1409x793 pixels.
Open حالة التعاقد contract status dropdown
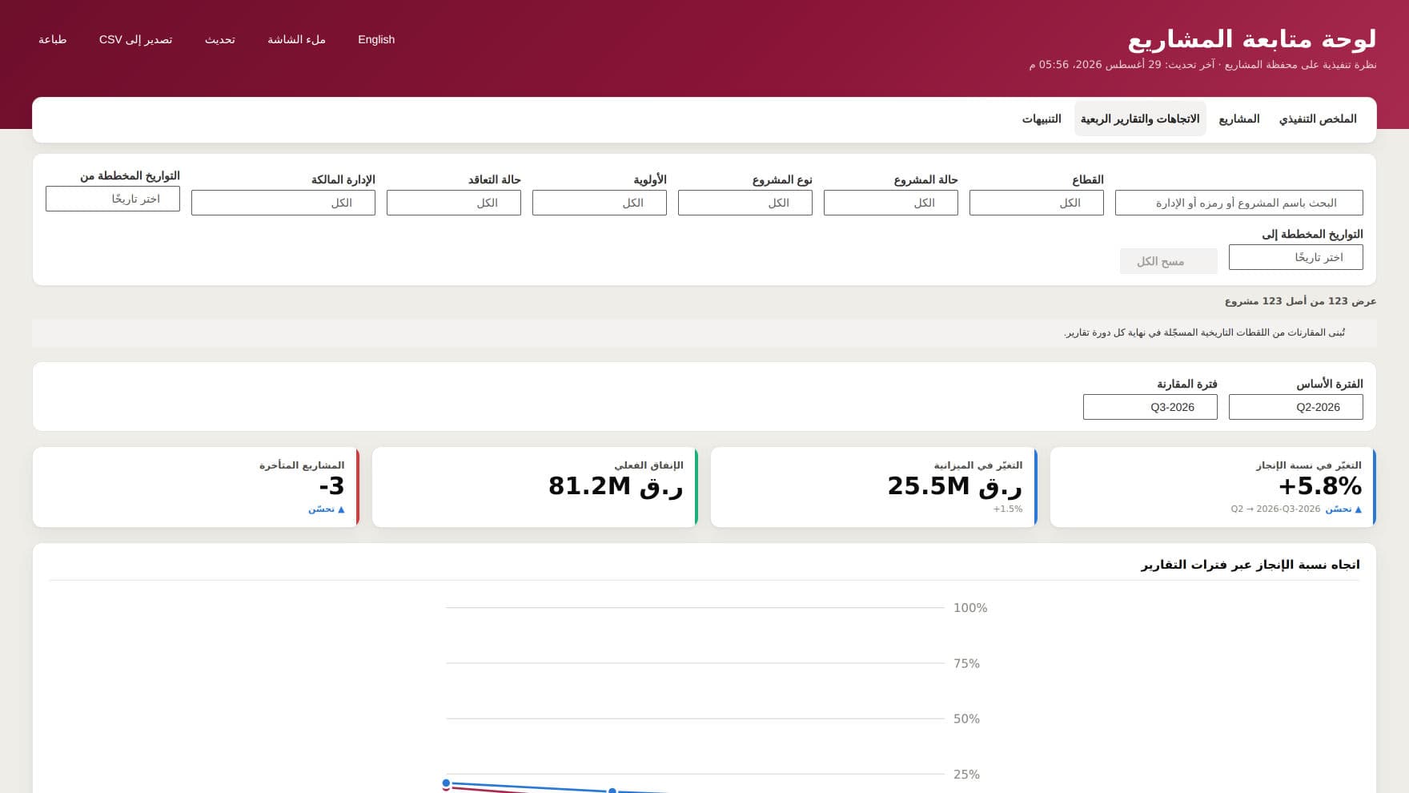pyautogui.click(x=453, y=203)
